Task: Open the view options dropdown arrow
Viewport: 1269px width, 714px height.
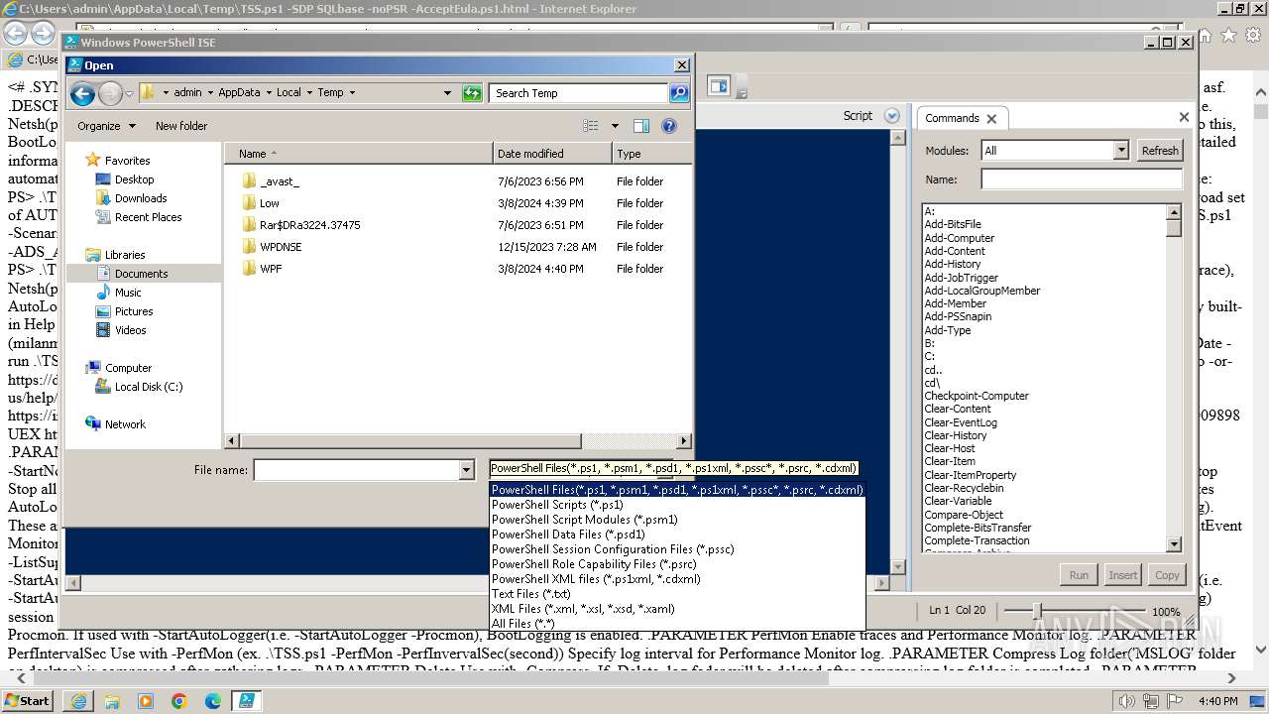Action: click(615, 126)
